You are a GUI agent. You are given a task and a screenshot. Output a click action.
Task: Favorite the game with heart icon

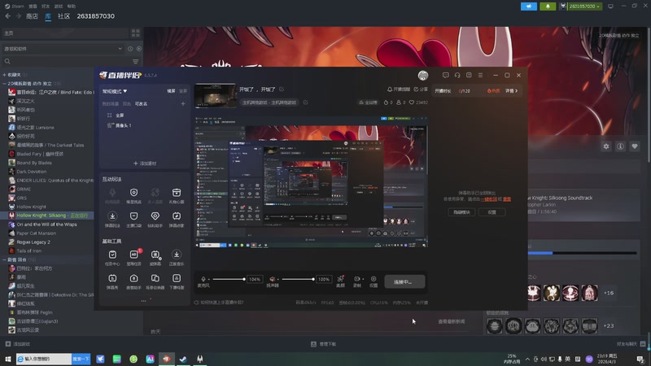pos(635,146)
